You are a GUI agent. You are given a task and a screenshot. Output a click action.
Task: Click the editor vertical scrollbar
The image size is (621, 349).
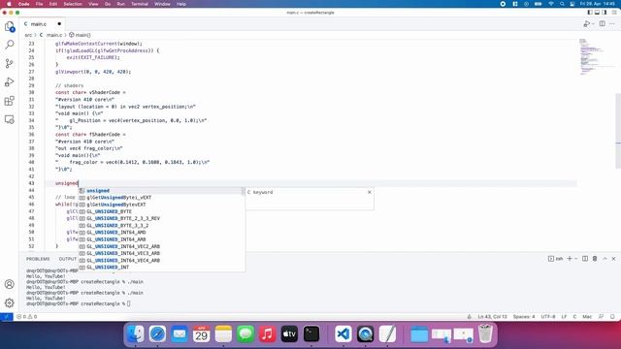[618, 131]
